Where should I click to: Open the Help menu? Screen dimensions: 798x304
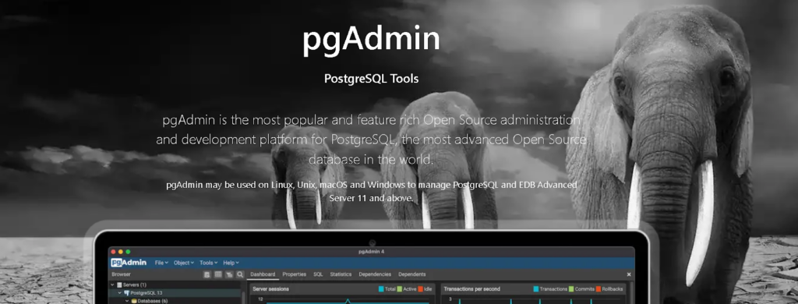pos(231,263)
